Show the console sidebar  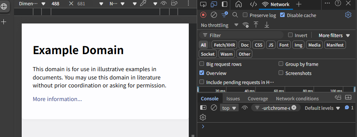coord(203,108)
